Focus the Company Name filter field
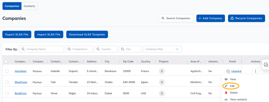The width and height of the screenshot is (269, 102). 41,49
